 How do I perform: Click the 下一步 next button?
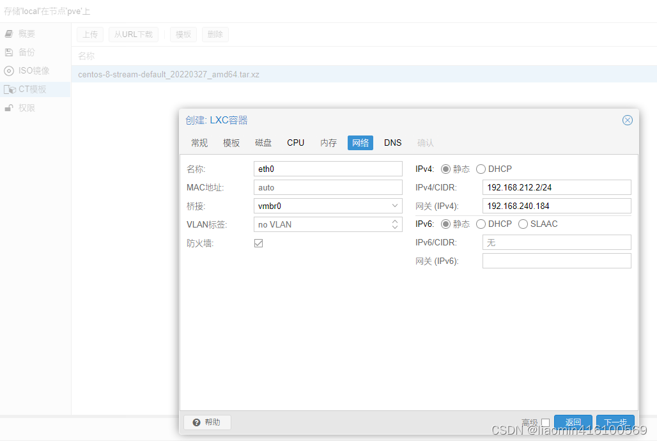[x=615, y=422]
